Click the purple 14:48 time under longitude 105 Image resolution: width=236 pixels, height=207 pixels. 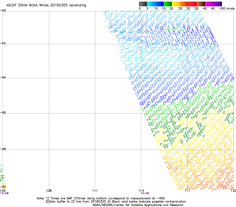tap(4, 193)
